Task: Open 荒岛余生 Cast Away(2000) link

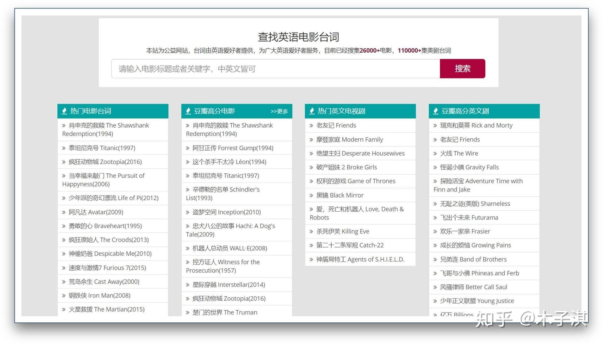Action: pos(104,282)
